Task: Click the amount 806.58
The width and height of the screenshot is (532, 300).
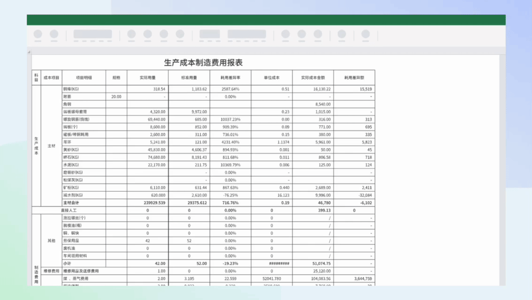Action: tap(325, 157)
